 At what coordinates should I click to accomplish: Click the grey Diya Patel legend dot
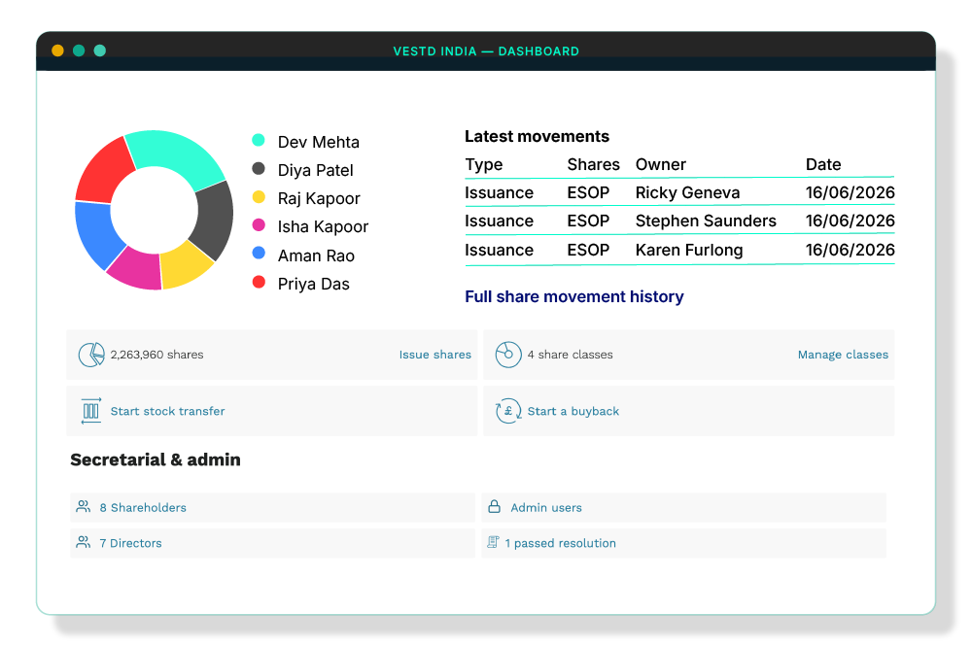pyautogui.click(x=259, y=169)
